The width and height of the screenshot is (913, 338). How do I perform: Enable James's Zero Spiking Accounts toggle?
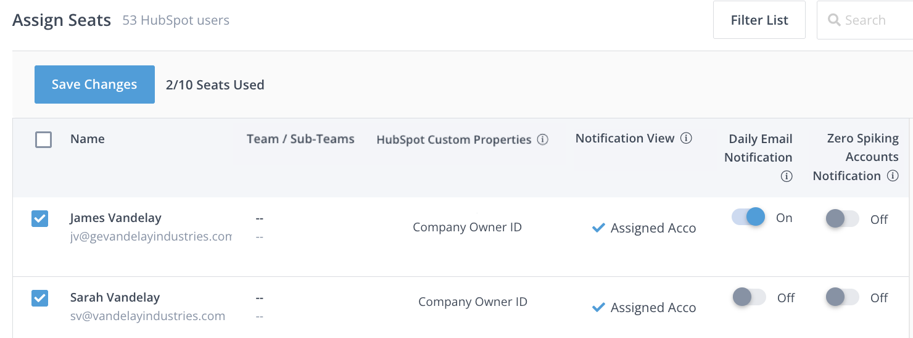click(842, 218)
